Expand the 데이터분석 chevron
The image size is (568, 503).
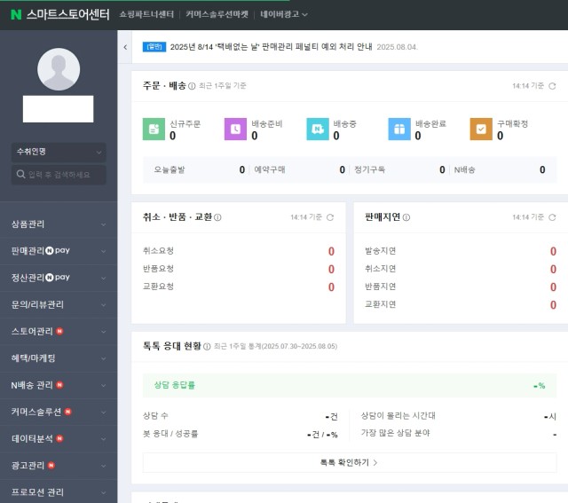(103, 439)
